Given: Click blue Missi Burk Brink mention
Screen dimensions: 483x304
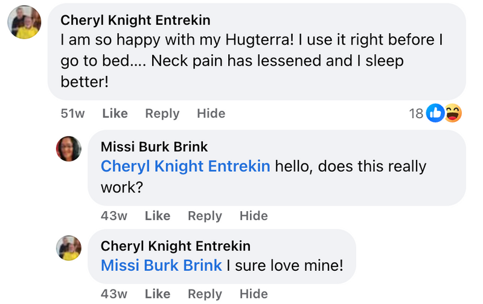Looking at the screenshot, I should tap(161, 265).
